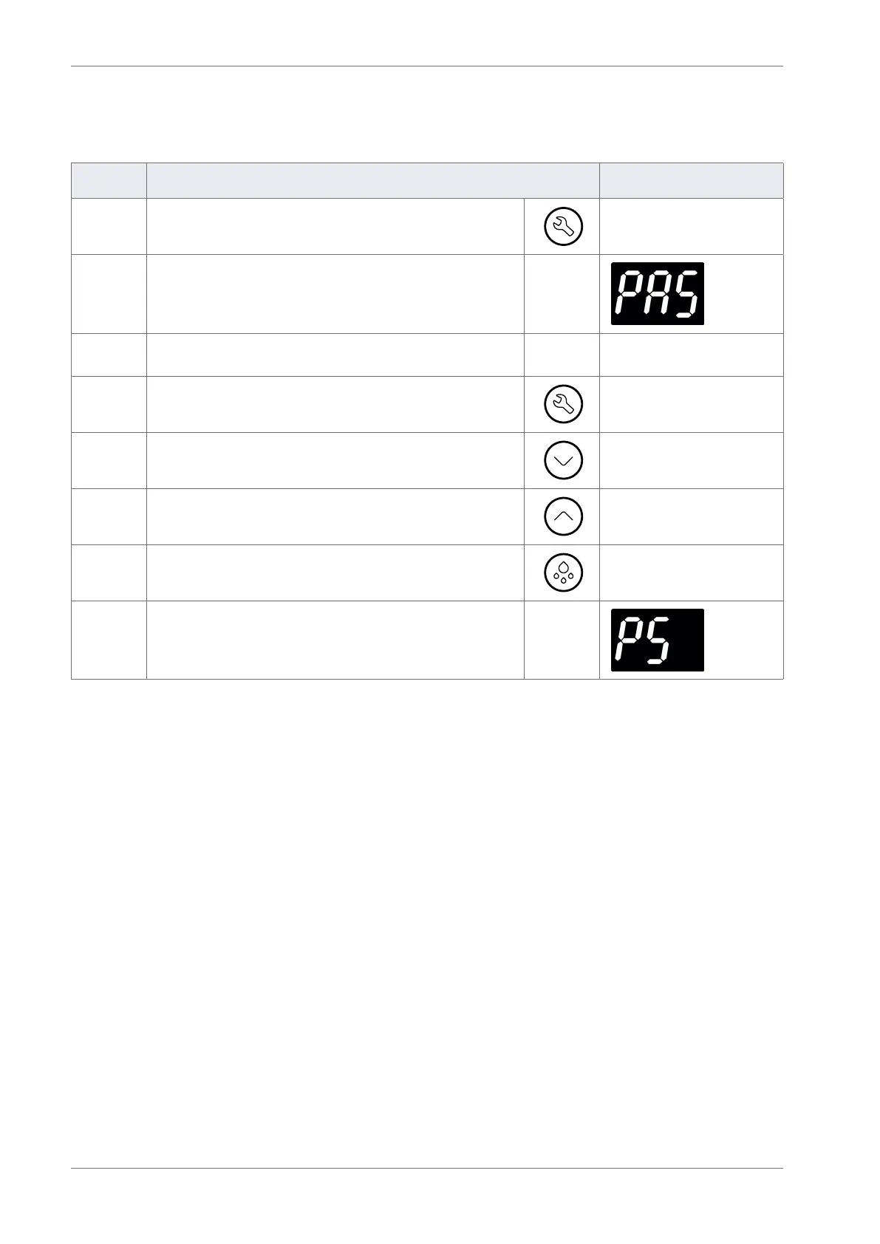880x1244 pixels.
Task: Select the circled down chevron icon
Action: 563,460
